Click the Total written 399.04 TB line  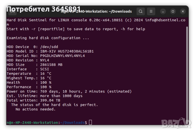pyautogui.click(x=34, y=100)
